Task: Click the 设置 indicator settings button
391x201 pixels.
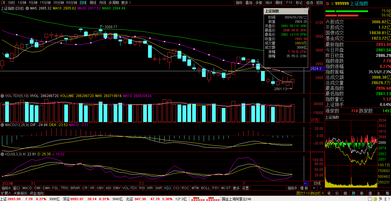Action: pyautogui.click(x=245, y=188)
